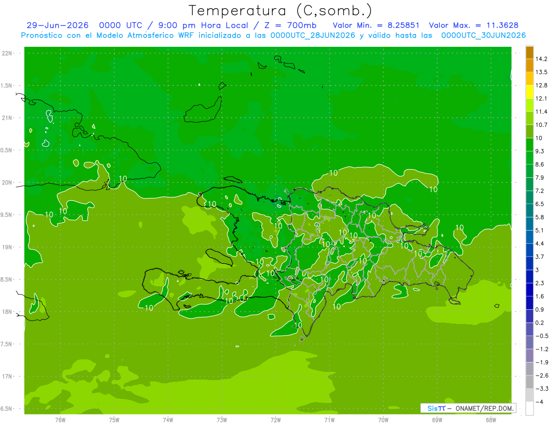Click the 71W longitude axis label
551x426 pixels.
[x=329, y=420]
